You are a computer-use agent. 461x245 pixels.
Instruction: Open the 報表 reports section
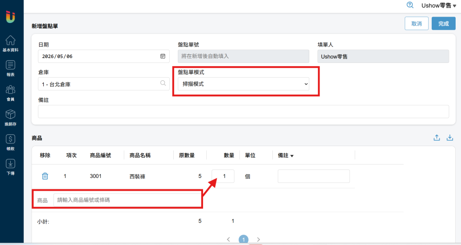[11, 68]
